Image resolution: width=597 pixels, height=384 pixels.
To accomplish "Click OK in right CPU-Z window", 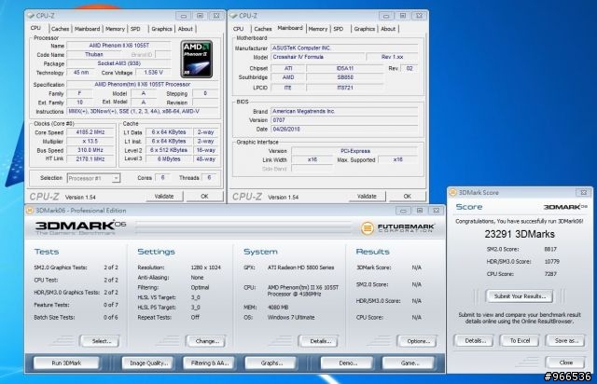I will (x=408, y=197).
